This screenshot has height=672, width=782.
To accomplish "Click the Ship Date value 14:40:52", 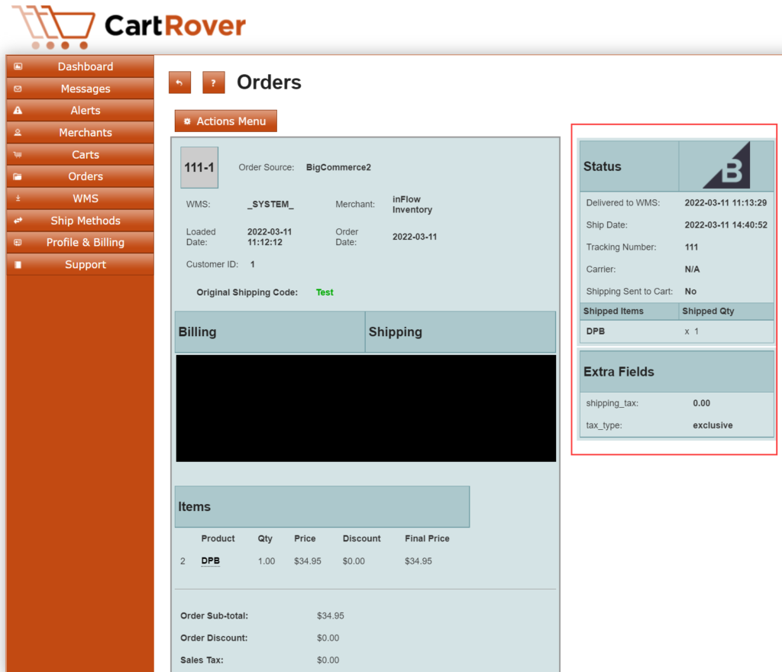I will (x=725, y=225).
